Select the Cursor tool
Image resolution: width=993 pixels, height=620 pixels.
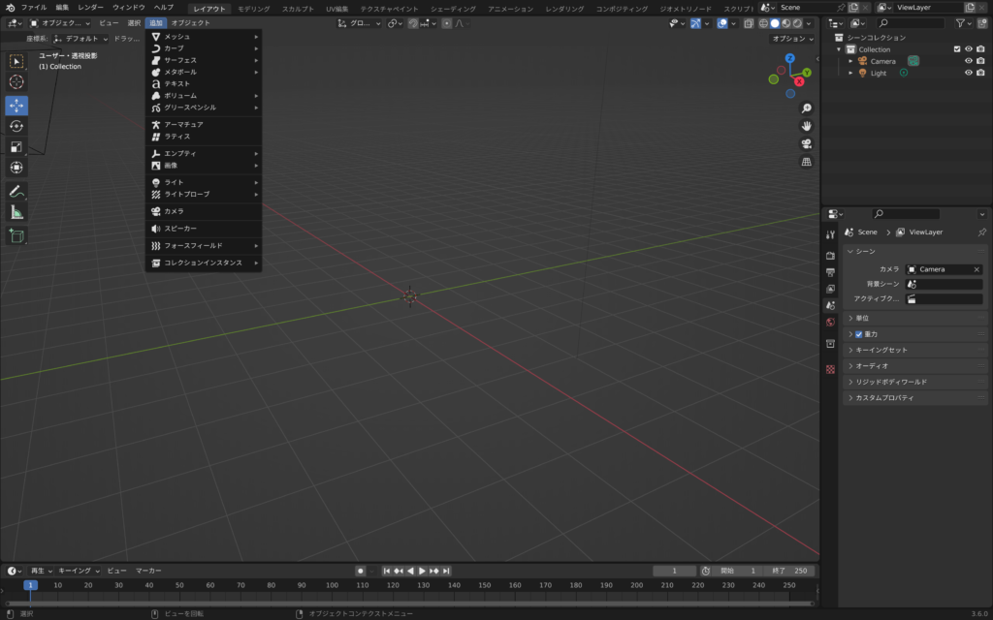pyautogui.click(x=16, y=82)
